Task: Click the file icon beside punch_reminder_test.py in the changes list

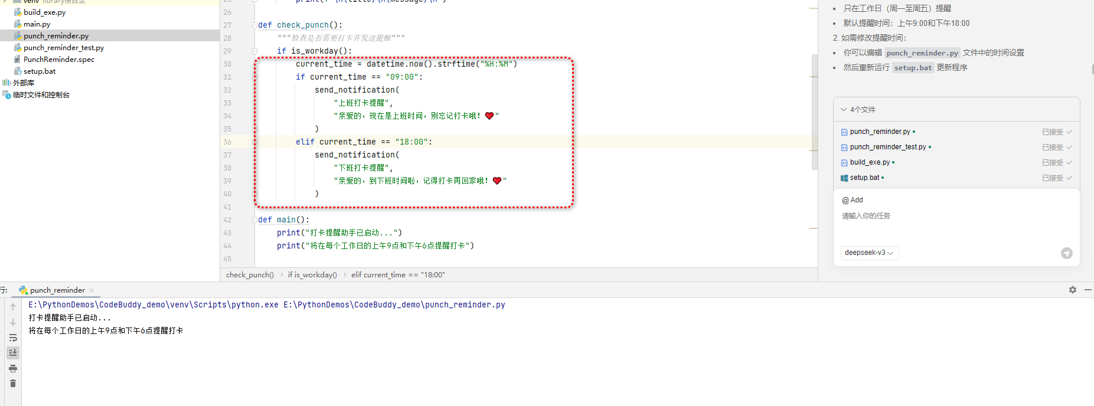Action: click(844, 148)
